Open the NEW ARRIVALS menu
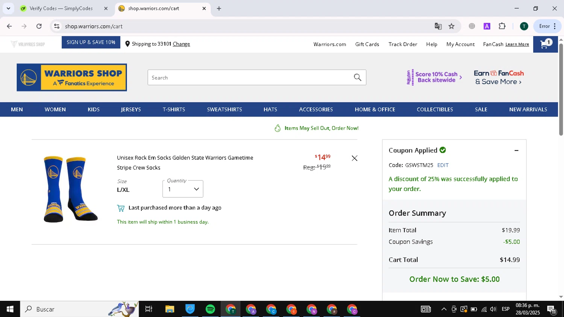Viewport: 564px width, 317px height. coord(528,109)
